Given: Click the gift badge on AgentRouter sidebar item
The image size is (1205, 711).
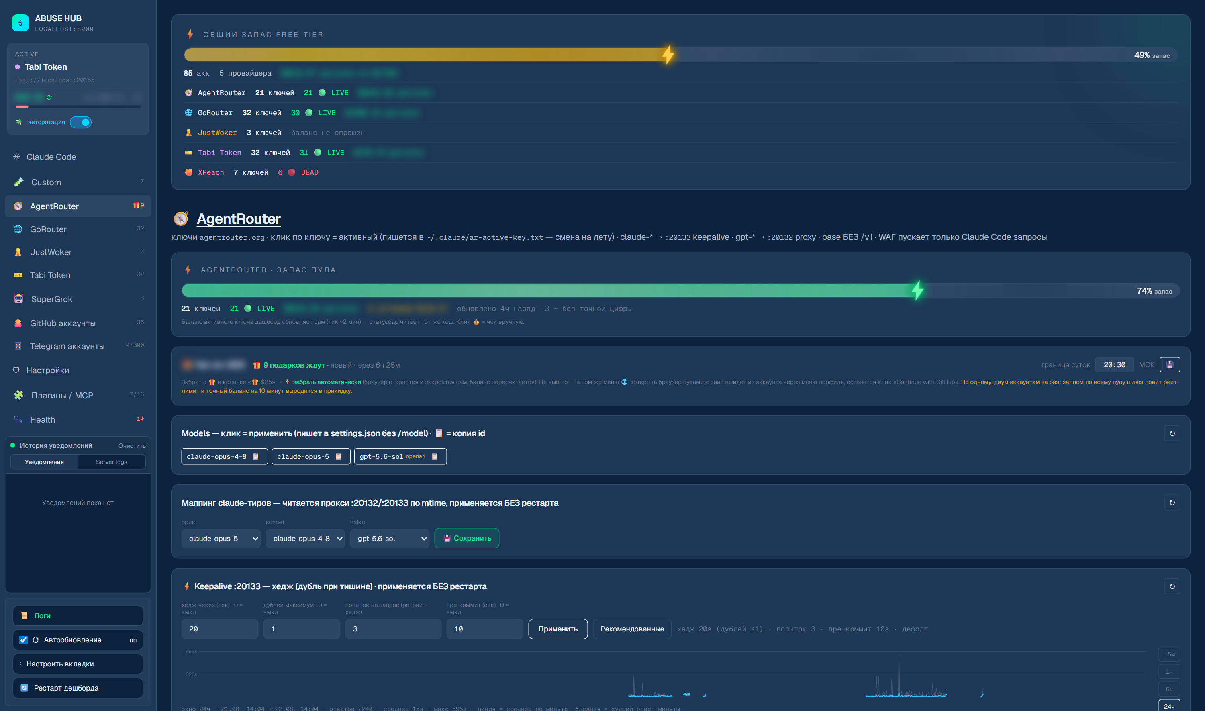Looking at the screenshot, I should (x=139, y=206).
